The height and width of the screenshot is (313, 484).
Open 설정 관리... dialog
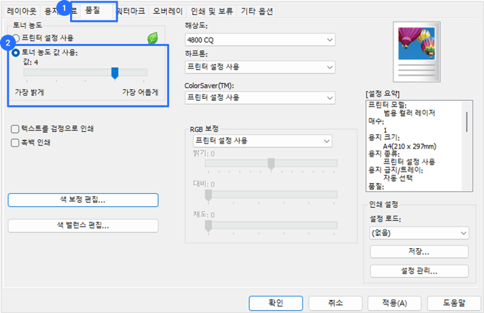tap(419, 271)
